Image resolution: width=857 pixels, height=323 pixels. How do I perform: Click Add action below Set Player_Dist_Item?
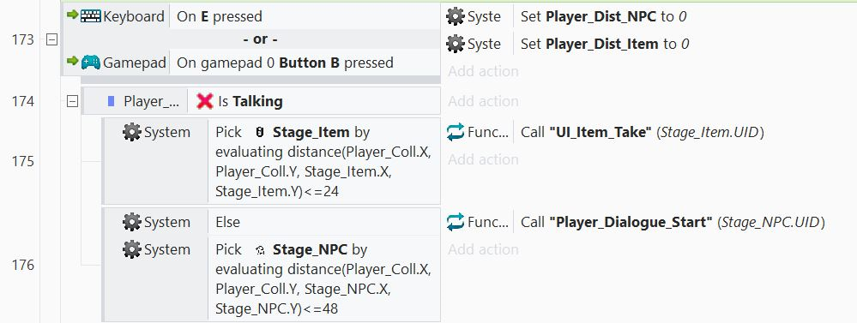click(x=483, y=71)
